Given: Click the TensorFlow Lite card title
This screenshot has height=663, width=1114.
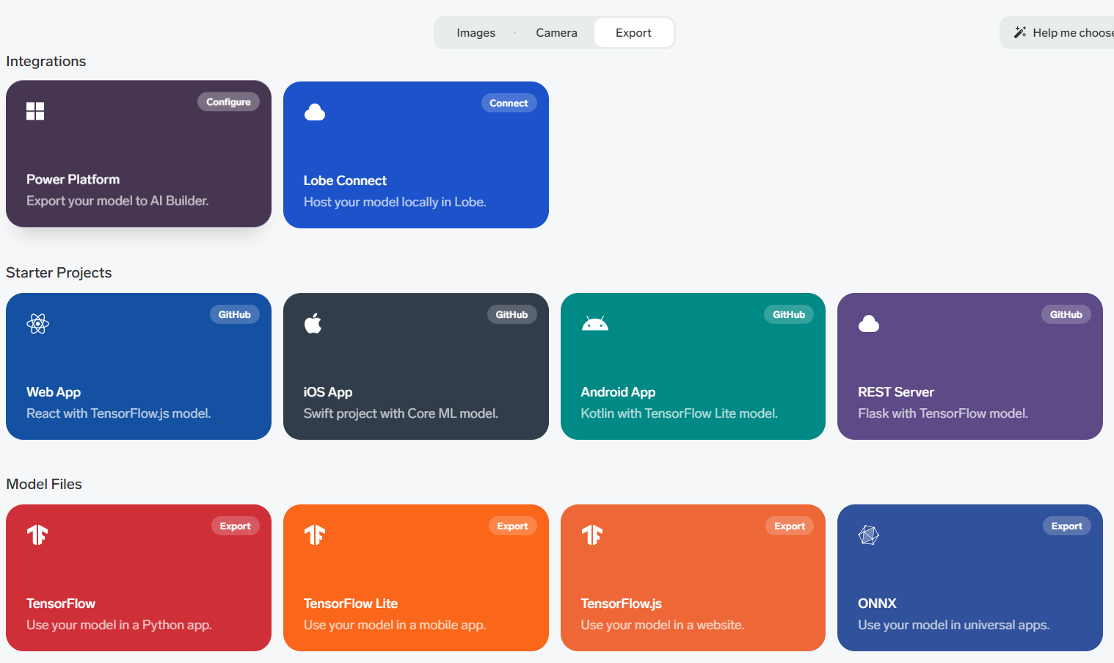Looking at the screenshot, I should (x=351, y=604).
